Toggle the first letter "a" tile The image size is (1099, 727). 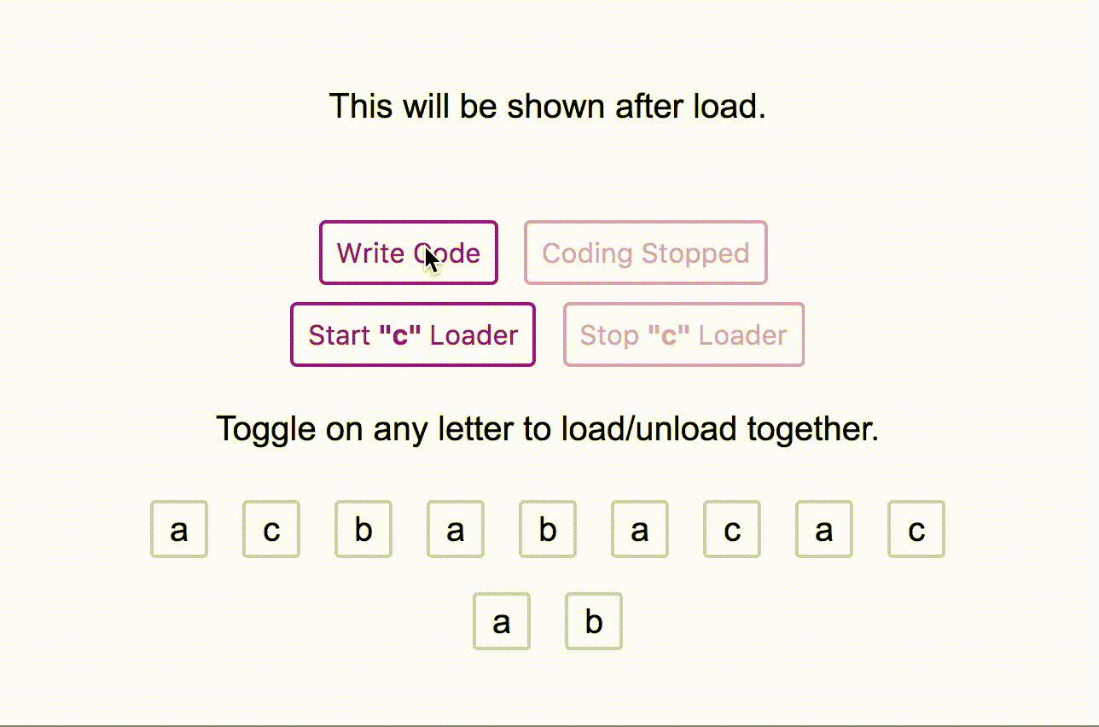coord(178,529)
